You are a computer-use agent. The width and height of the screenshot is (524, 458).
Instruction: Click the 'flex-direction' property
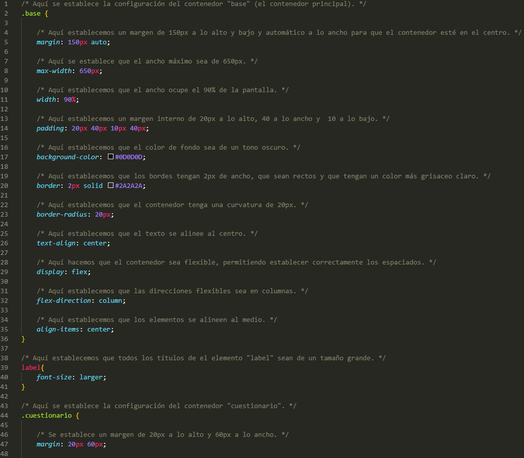coord(64,300)
